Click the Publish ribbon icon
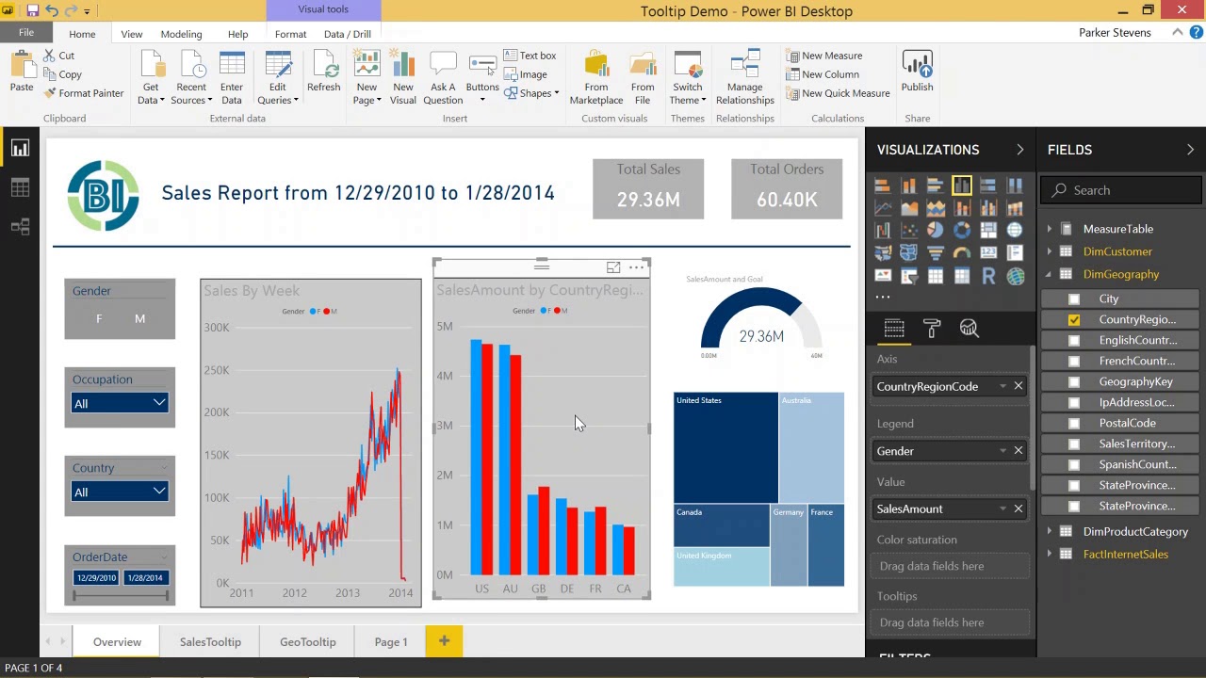This screenshot has height=678, width=1206. click(x=917, y=72)
